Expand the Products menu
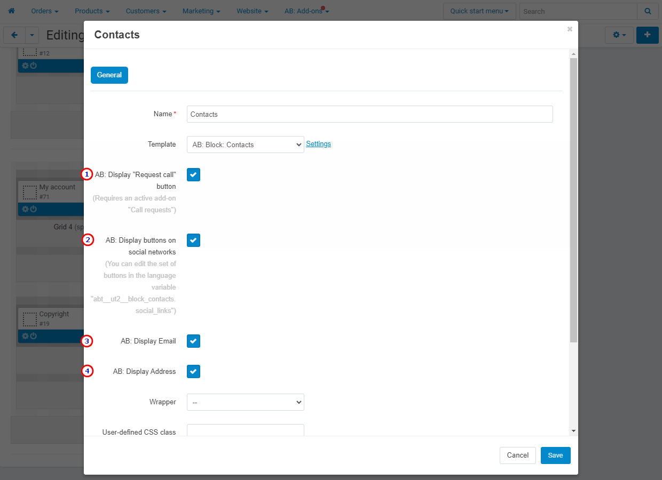662x480 pixels. (x=92, y=11)
